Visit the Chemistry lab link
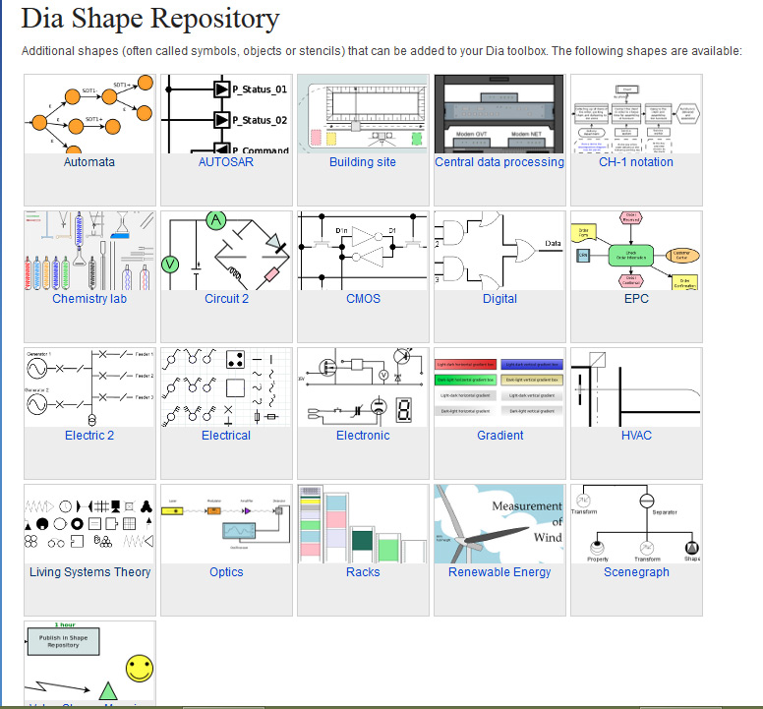Viewport: 763px width, 709px height. 89,299
